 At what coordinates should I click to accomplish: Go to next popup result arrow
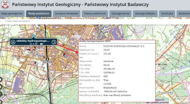(x=54, y=42)
